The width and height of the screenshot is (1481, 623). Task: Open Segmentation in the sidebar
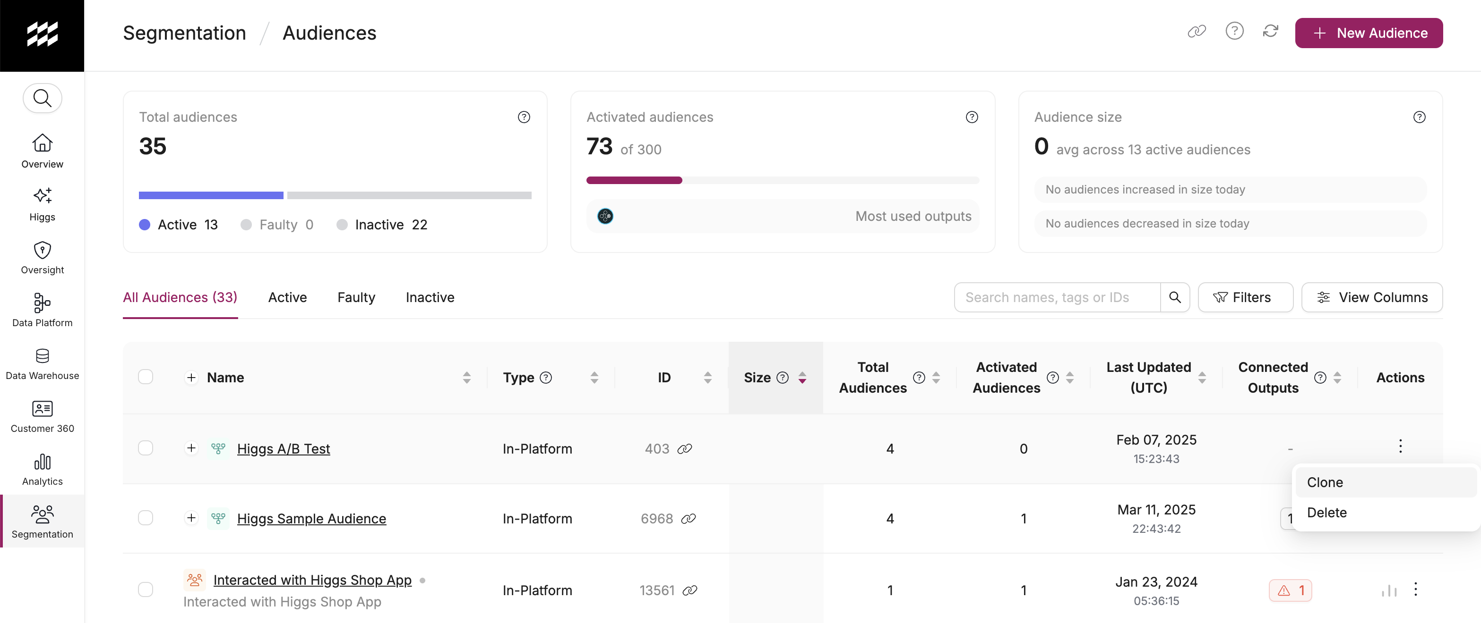42,522
